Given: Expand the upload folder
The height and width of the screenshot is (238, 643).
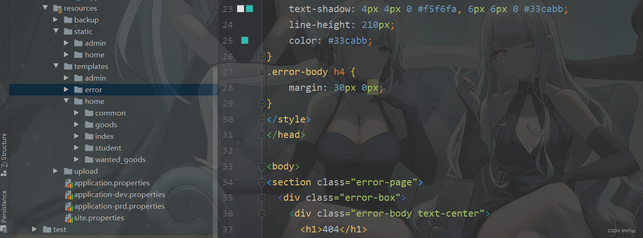Looking at the screenshot, I should [56, 171].
